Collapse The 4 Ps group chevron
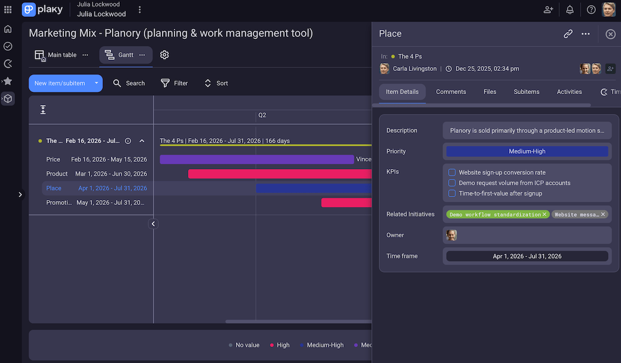Image resolution: width=621 pixels, height=363 pixels. pyautogui.click(x=142, y=140)
